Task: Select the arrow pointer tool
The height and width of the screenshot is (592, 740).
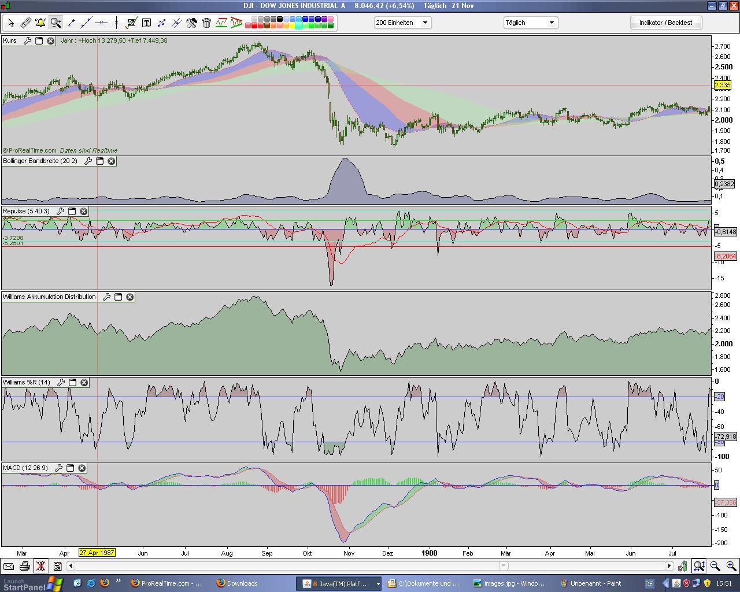Action: pyautogui.click(x=10, y=23)
